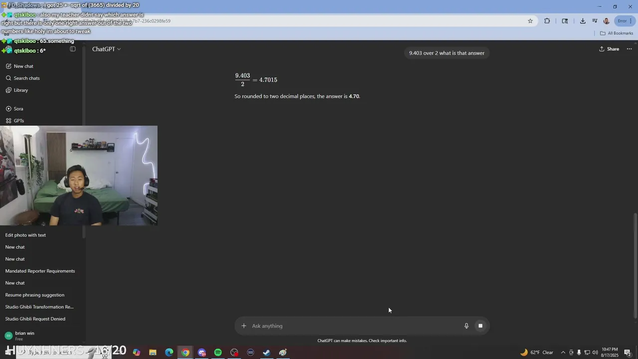Image resolution: width=638 pixels, height=359 pixels.
Task: Open OBS Studio from the taskbar
Action: pyautogui.click(x=234, y=353)
